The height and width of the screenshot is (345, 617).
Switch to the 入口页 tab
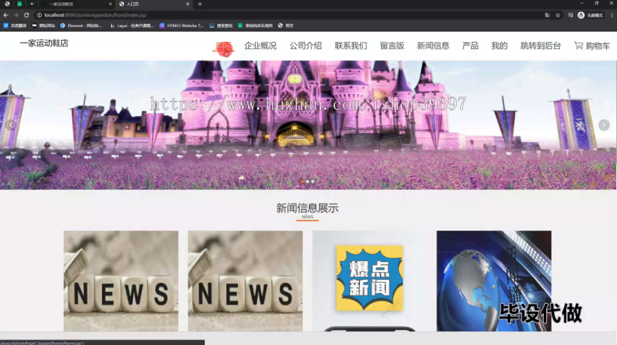[x=154, y=4]
